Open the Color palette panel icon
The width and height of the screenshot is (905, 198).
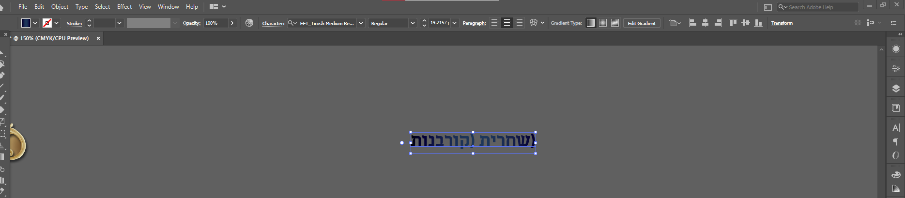(896, 175)
